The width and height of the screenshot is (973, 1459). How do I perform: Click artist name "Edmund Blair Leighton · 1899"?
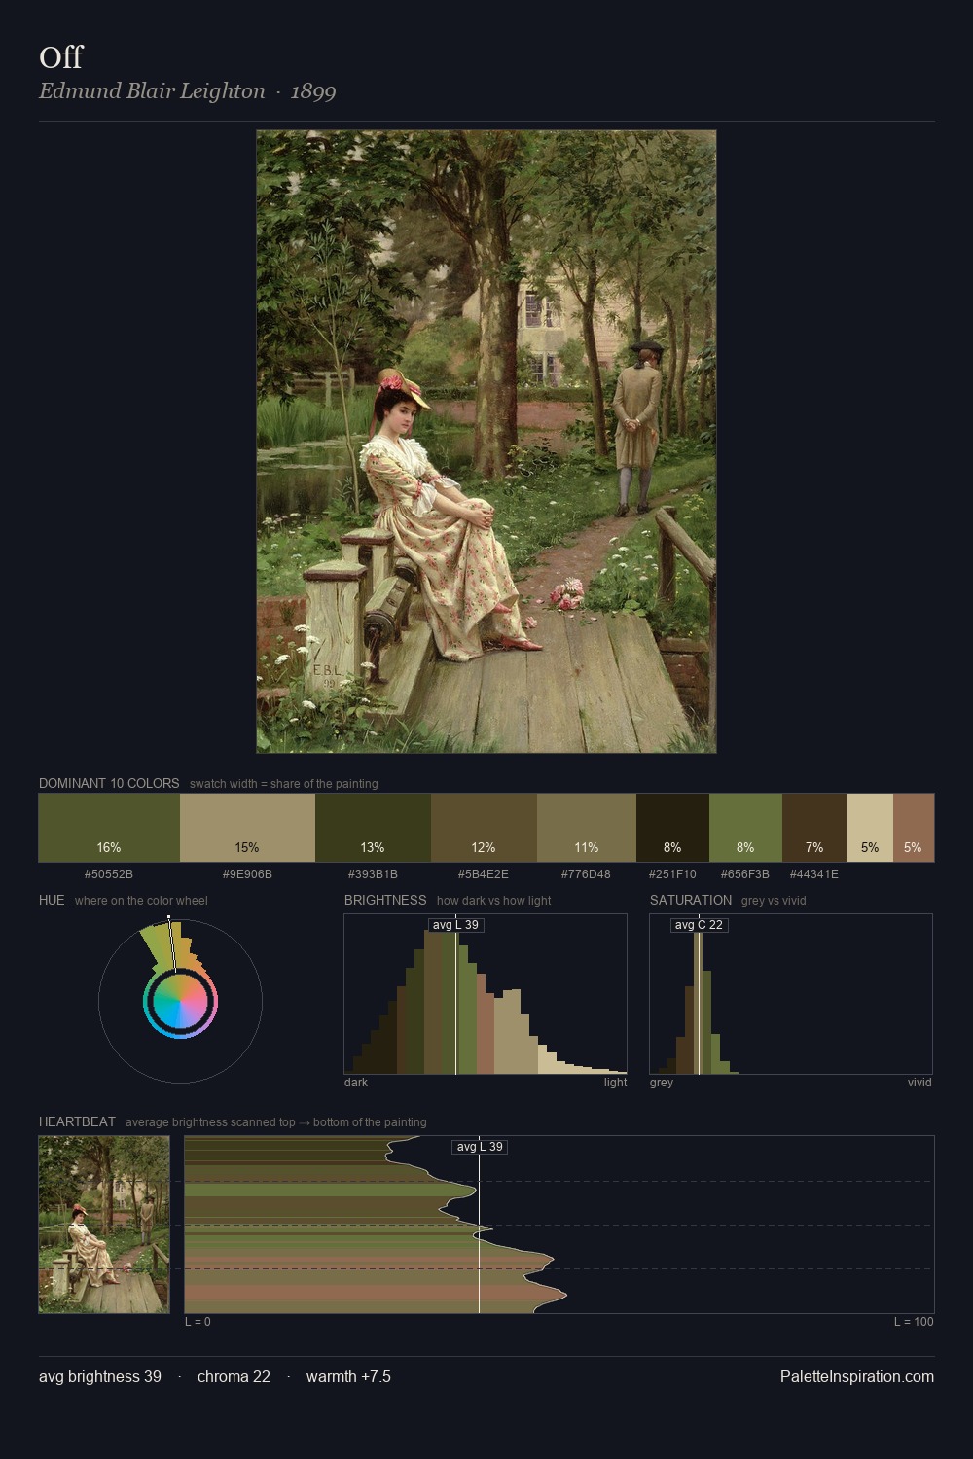click(188, 91)
